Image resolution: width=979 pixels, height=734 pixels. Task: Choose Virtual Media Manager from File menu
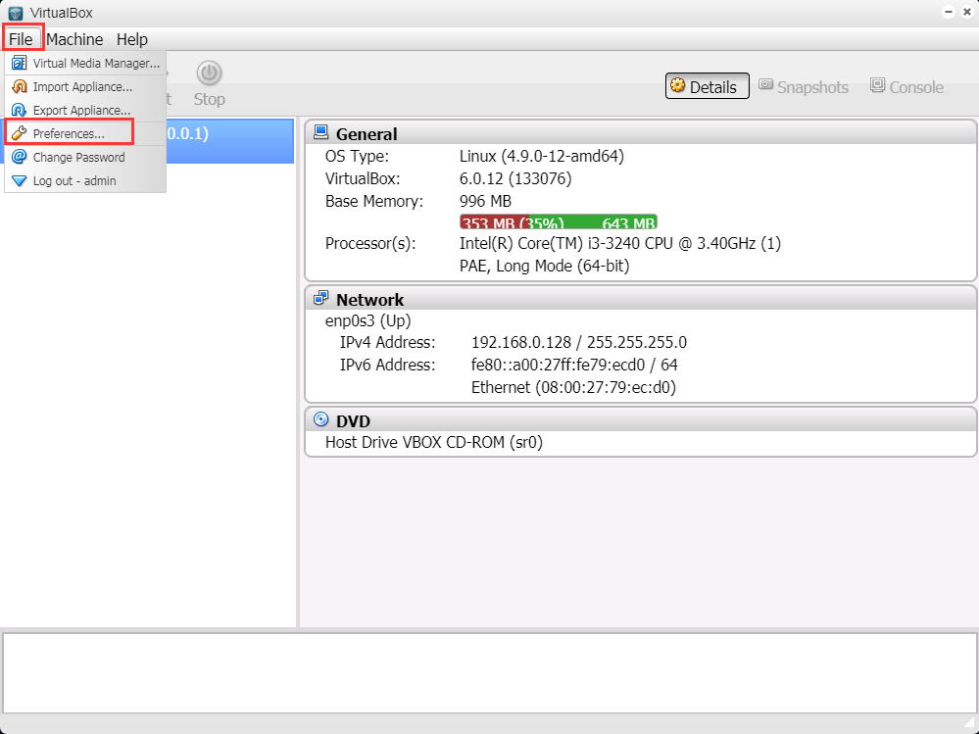(x=85, y=63)
